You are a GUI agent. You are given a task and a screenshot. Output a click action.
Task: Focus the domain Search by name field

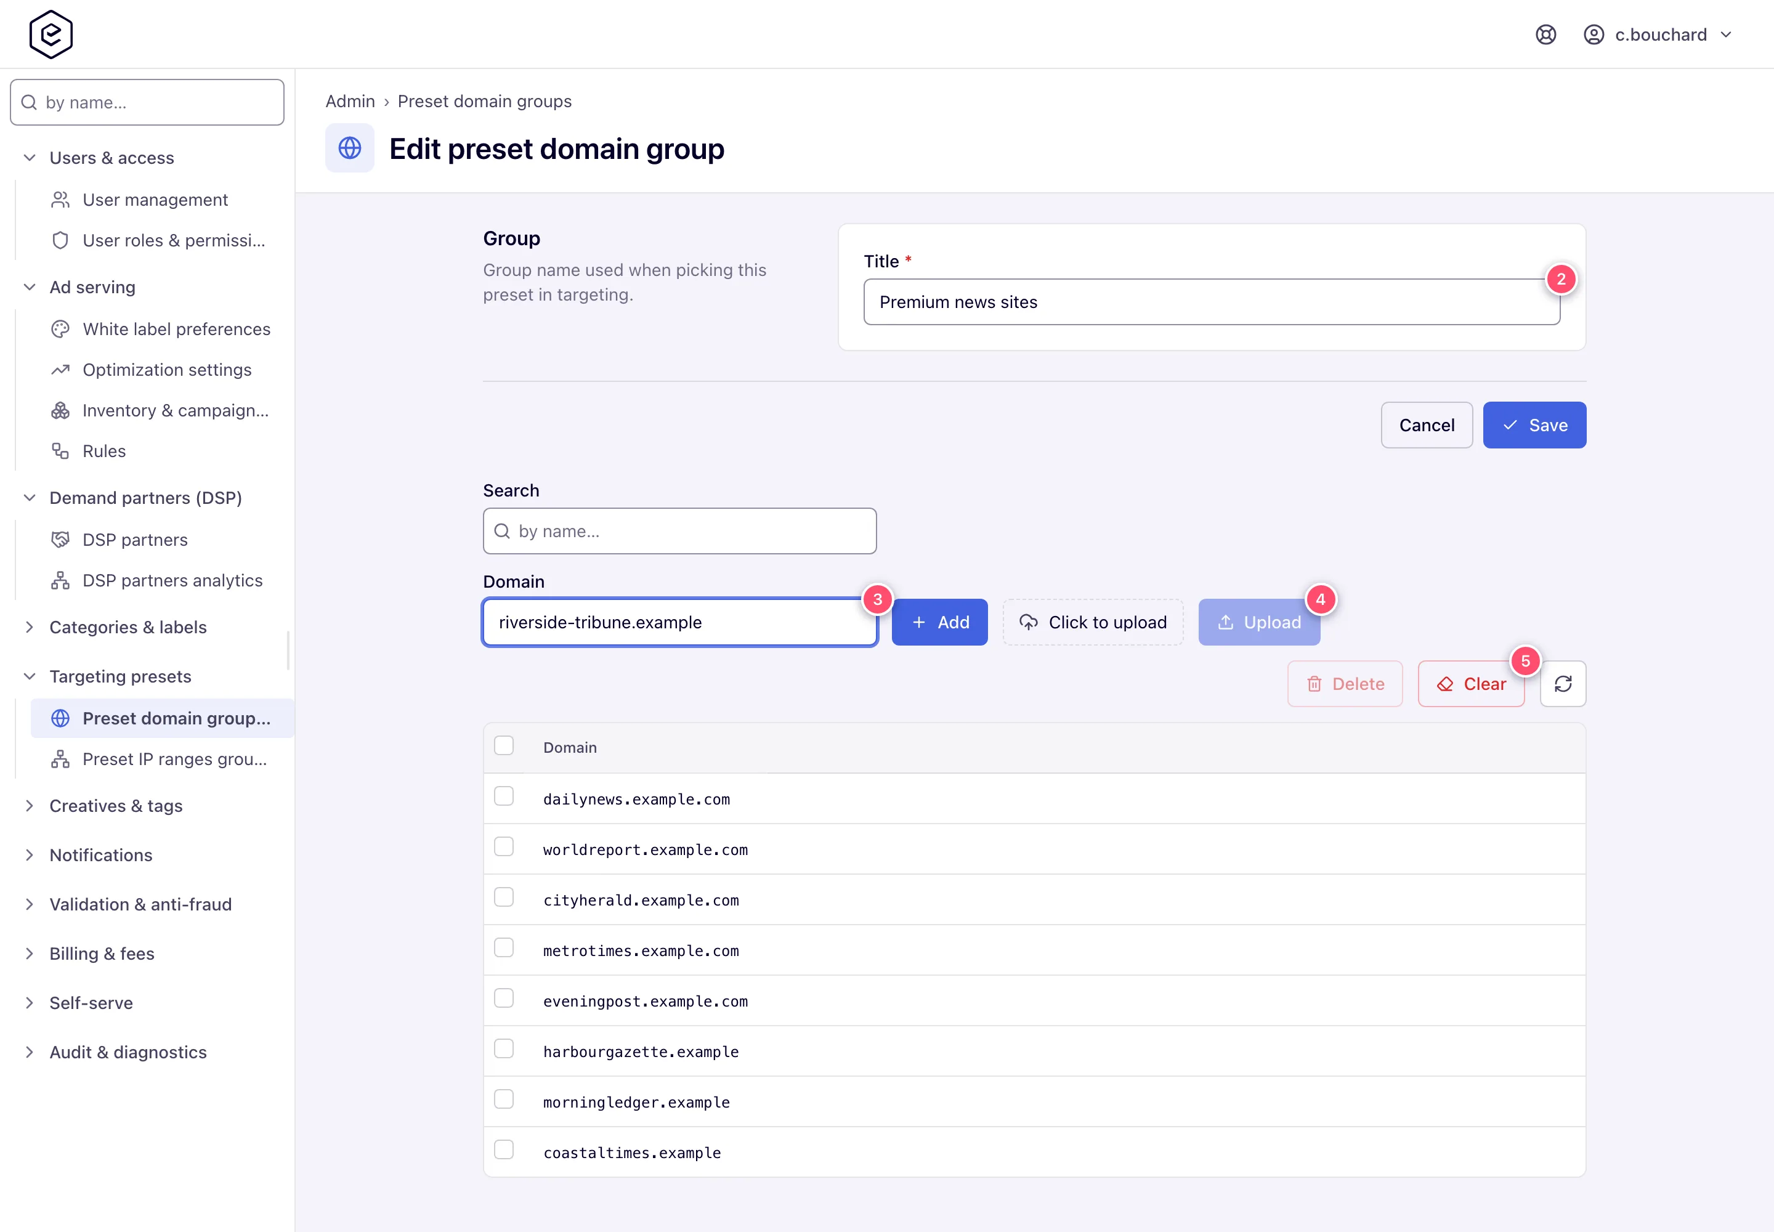[x=679, y=531]
